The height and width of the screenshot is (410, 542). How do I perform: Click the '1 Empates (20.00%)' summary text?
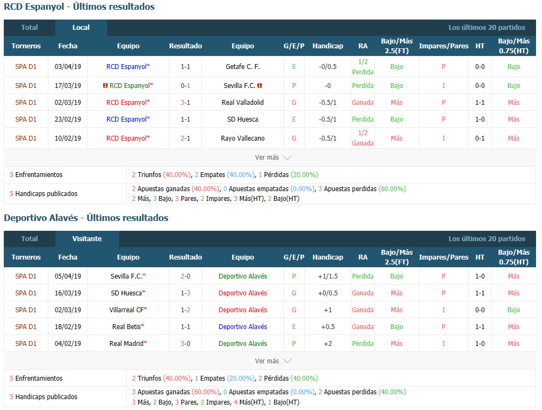(224, 379)
